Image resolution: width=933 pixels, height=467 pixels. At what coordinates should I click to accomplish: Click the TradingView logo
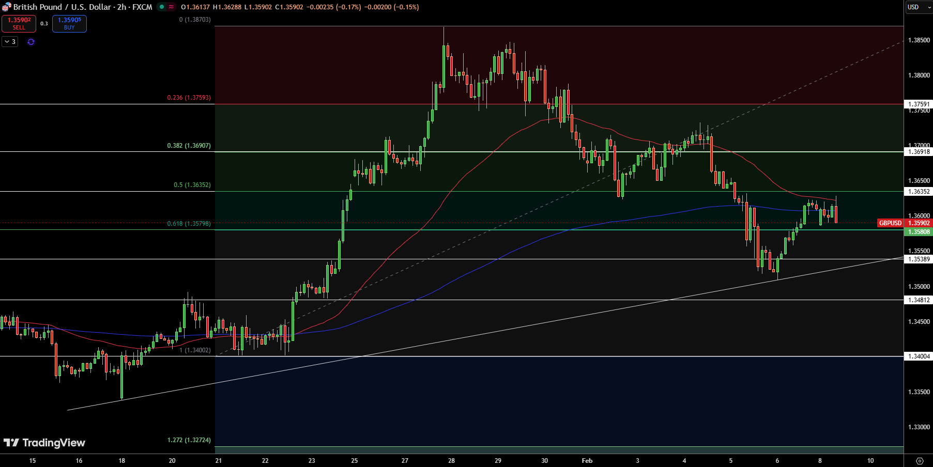coord(44,443)
